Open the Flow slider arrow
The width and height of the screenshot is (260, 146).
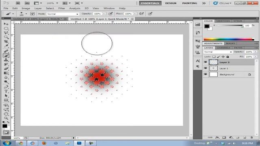[x=135, y=14]
